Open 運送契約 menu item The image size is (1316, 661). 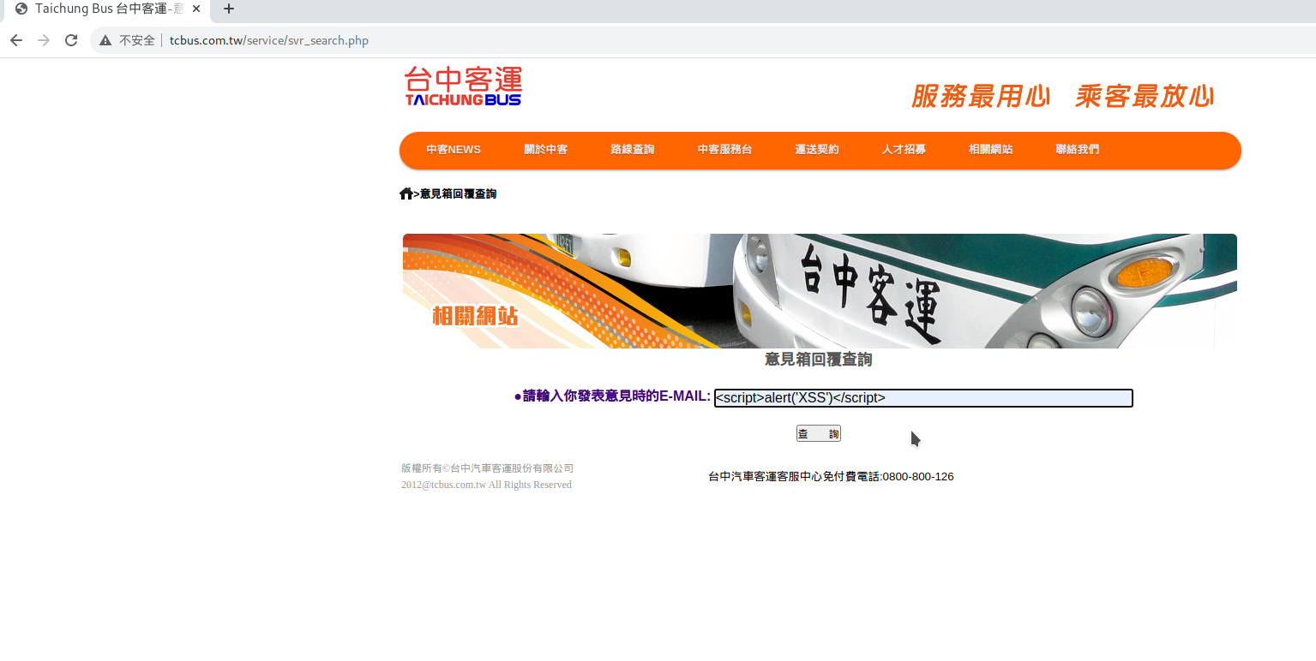817,150
